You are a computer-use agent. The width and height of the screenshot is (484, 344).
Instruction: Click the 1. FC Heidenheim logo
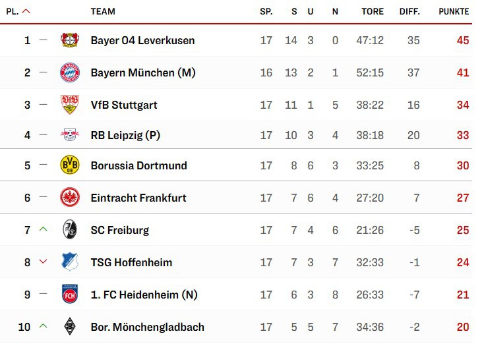[69, 295]
